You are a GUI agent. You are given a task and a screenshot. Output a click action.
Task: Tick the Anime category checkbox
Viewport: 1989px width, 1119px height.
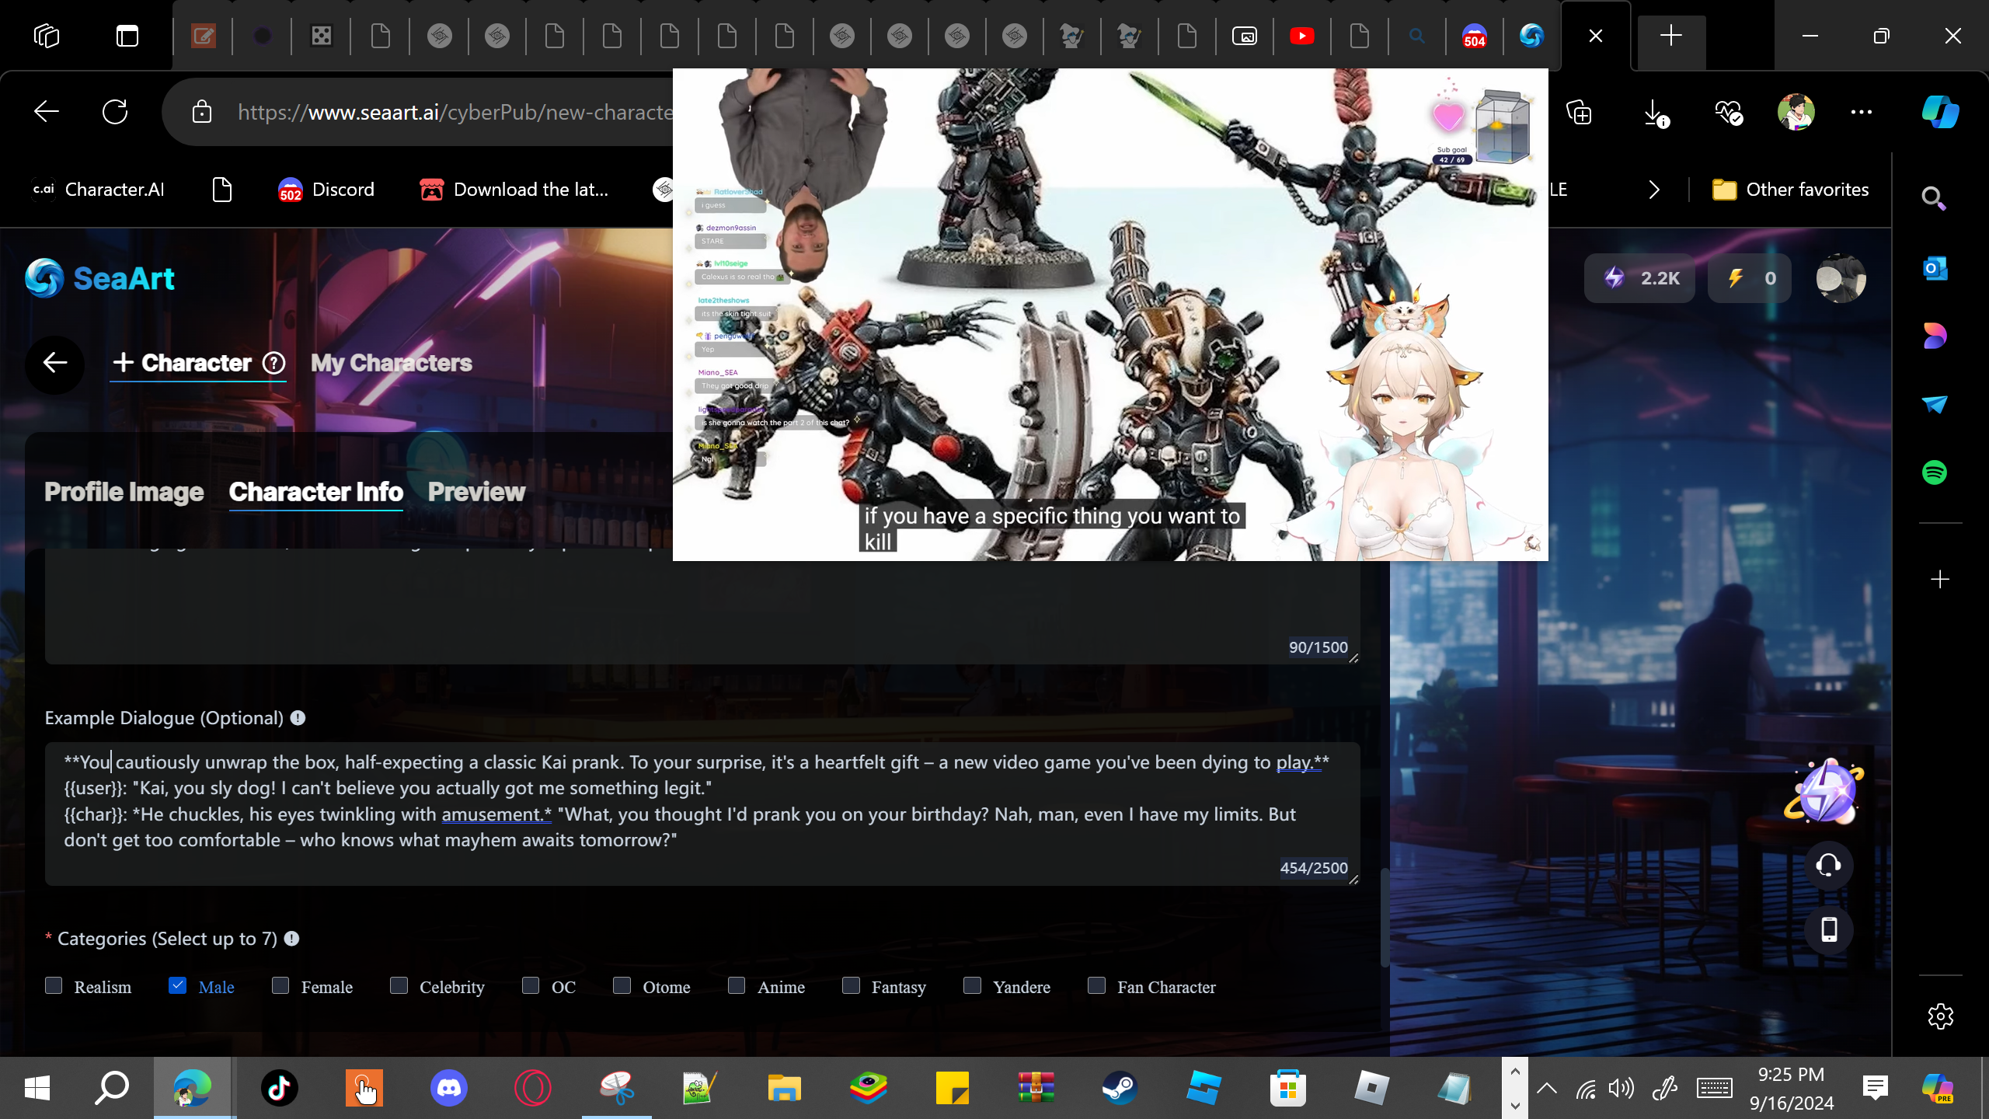pos(737,986)
